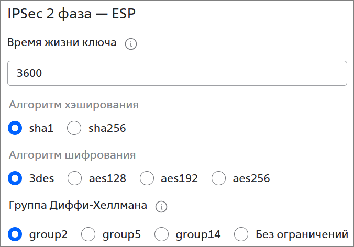Choose sha256 hashing radio circle
This screenshot has width=354, height=247.
[74, 128]
